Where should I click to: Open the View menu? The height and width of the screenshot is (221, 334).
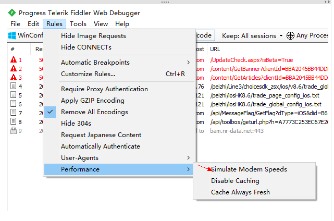101,24
